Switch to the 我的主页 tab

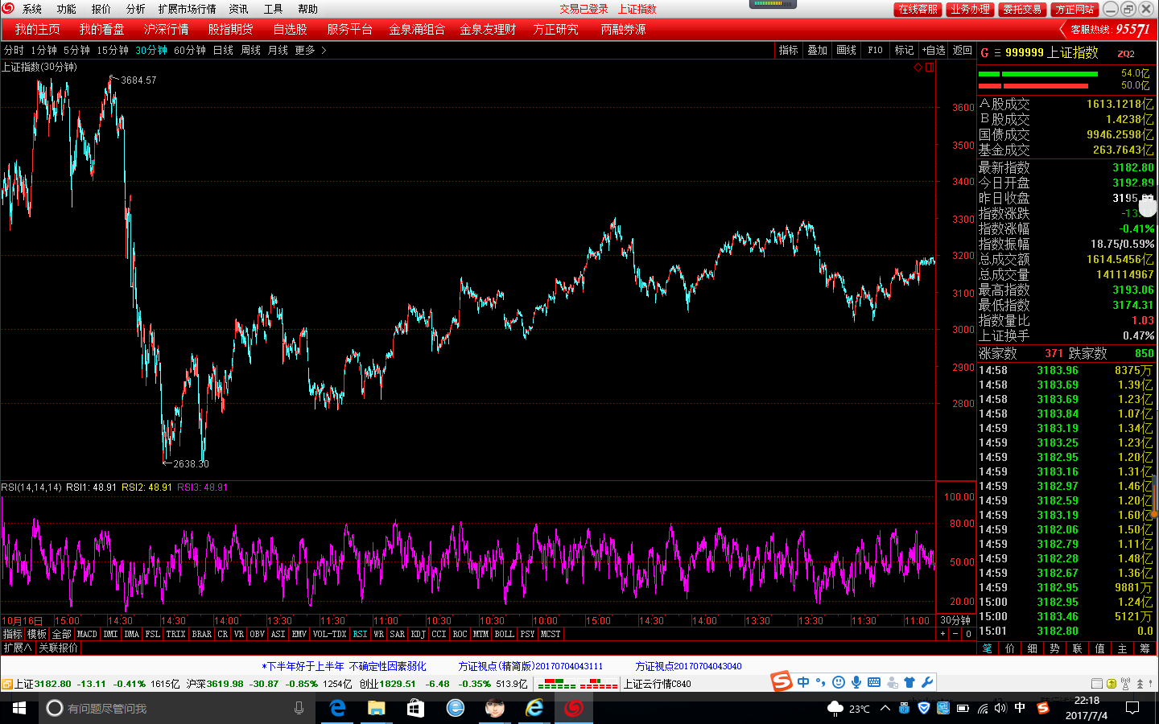click(37, 29)
